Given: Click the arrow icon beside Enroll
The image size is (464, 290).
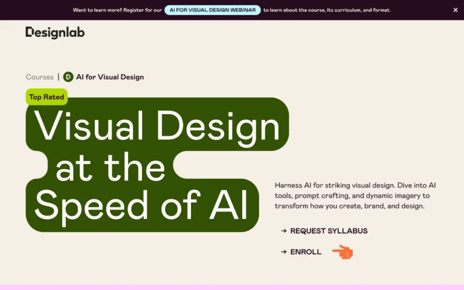Looking at the screenshot, I should click(x=283, y=252).
